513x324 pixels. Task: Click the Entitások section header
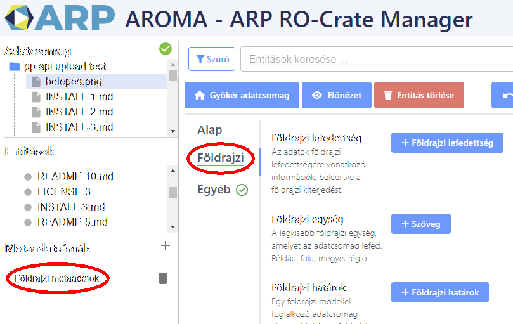click(x=29, y=152)
